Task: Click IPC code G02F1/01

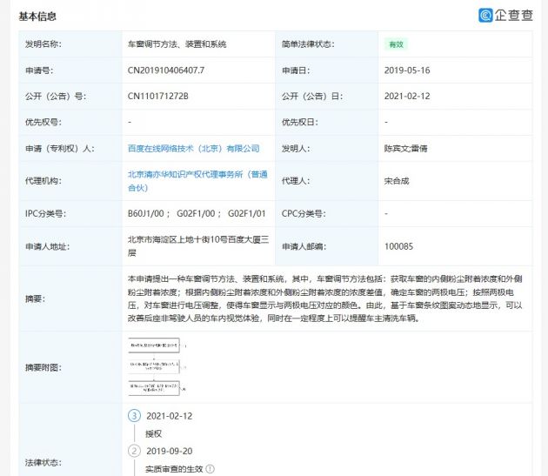Action: click(x=247, y=213)
